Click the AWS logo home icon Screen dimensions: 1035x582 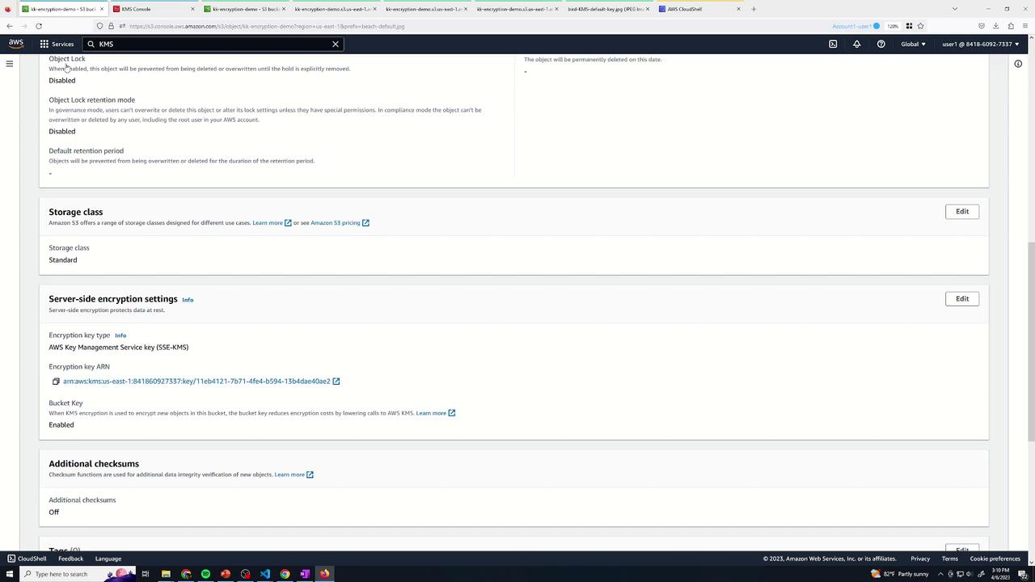[16, 44]
